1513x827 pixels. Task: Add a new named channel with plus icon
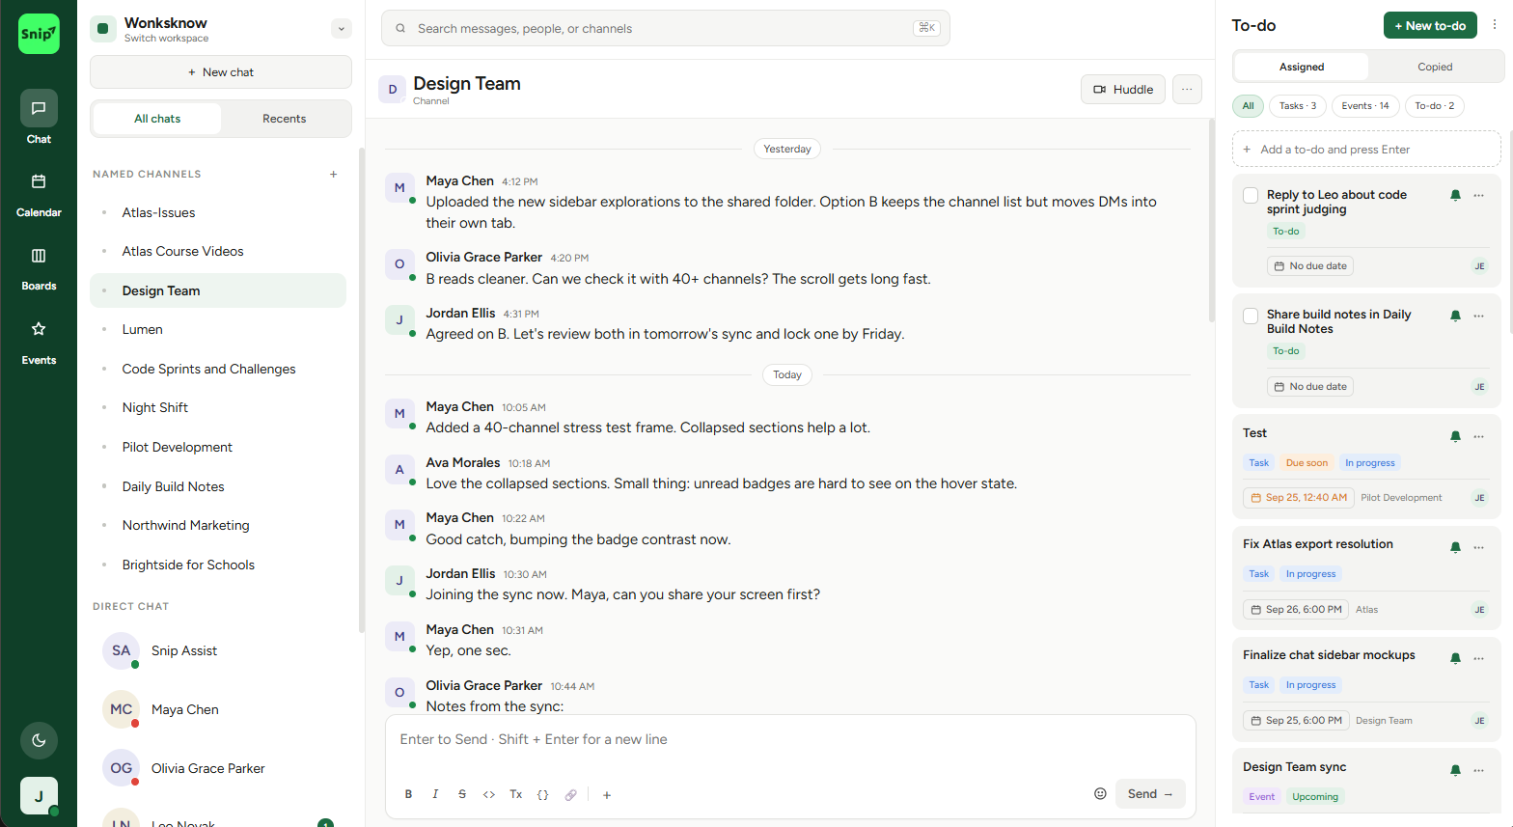(x=334, y=175)
